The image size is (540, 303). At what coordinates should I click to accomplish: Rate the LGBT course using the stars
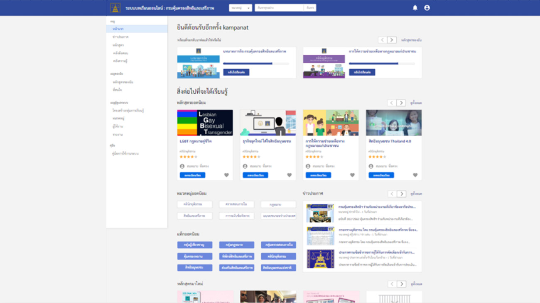[188, 157]
